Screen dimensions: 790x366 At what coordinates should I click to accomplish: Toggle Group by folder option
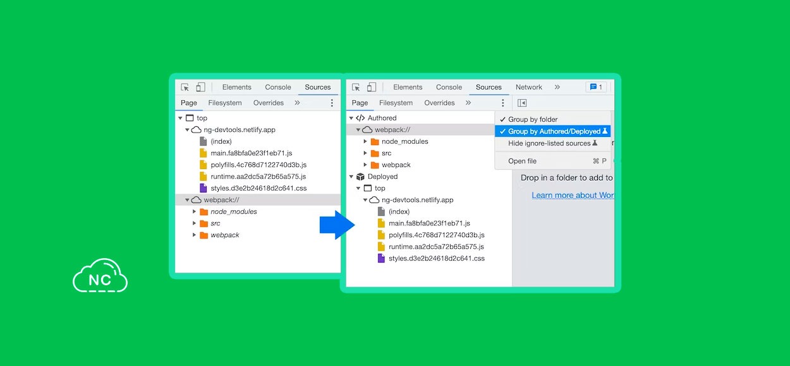552,119
